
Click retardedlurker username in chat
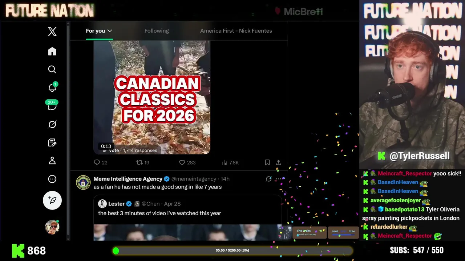pyautogui.click(x=389, y=227)
